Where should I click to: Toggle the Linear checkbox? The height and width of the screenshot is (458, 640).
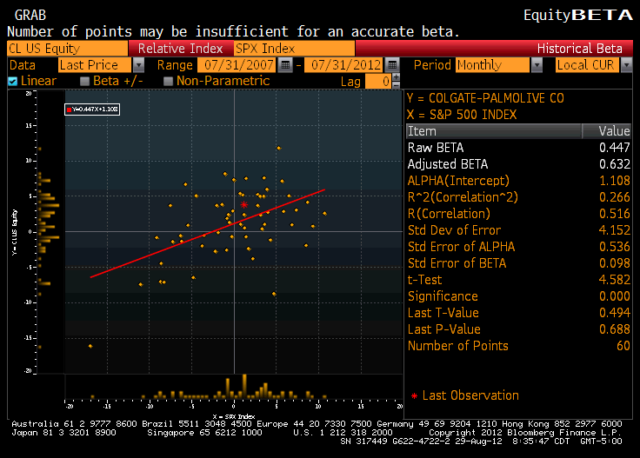click(x=13, y=81)
